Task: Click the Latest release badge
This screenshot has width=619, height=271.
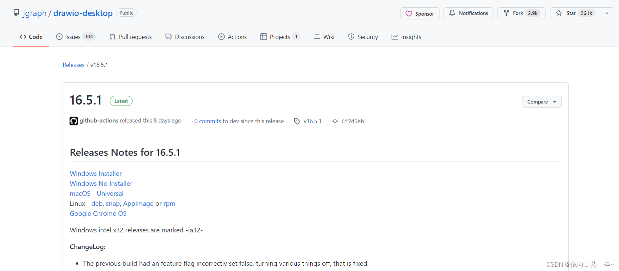Action: pos(121,101)
